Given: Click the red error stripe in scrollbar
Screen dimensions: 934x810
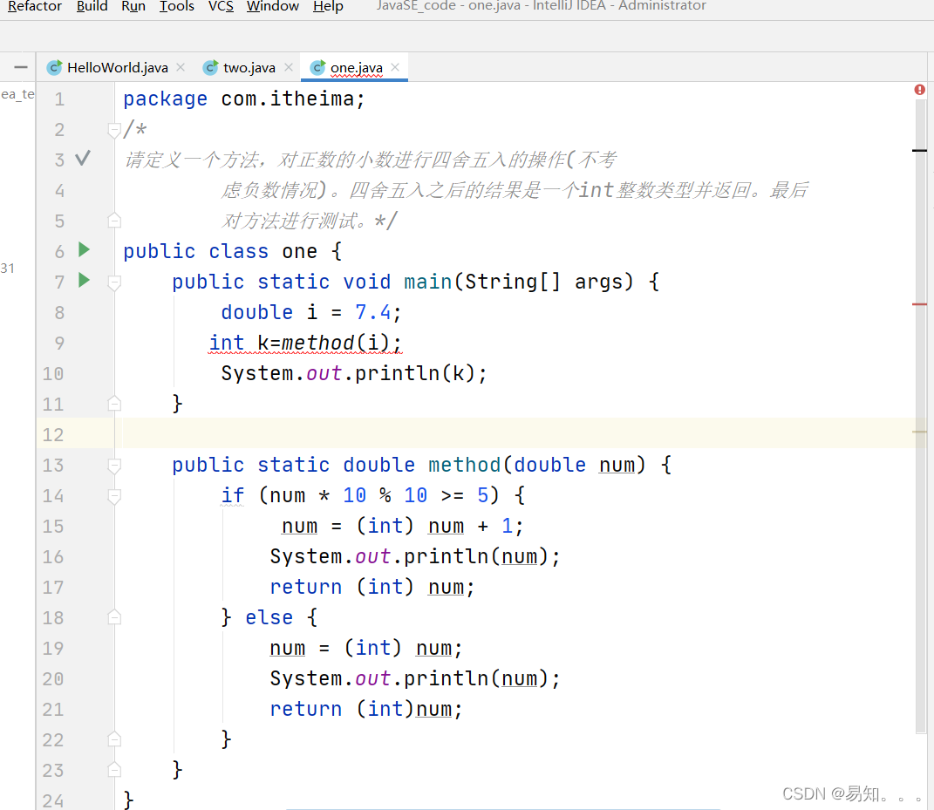Looking at the screenshot, I should (x=920, y=304).
